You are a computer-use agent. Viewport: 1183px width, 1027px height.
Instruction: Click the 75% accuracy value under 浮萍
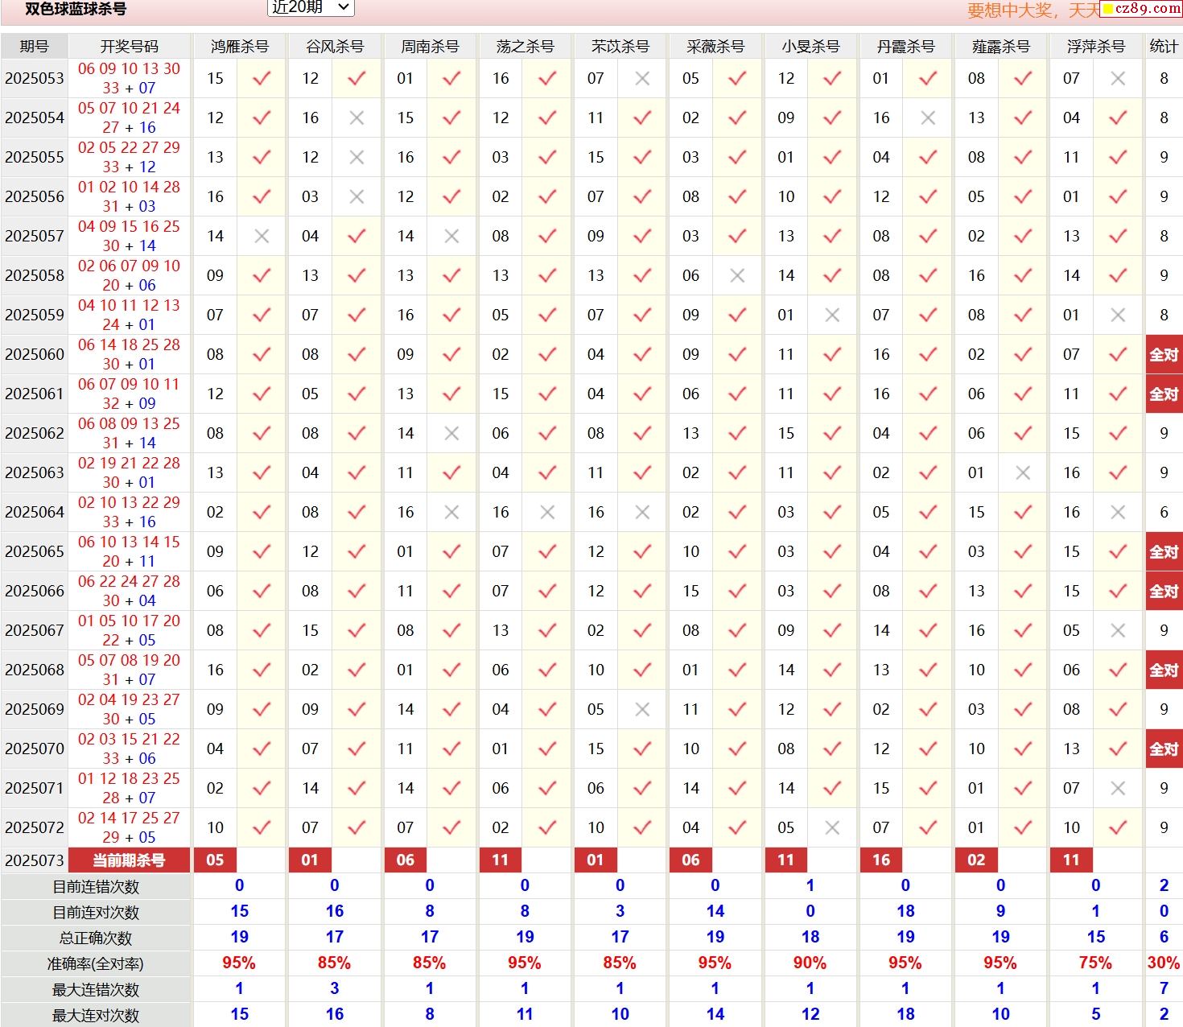[x=1095, y=963]
